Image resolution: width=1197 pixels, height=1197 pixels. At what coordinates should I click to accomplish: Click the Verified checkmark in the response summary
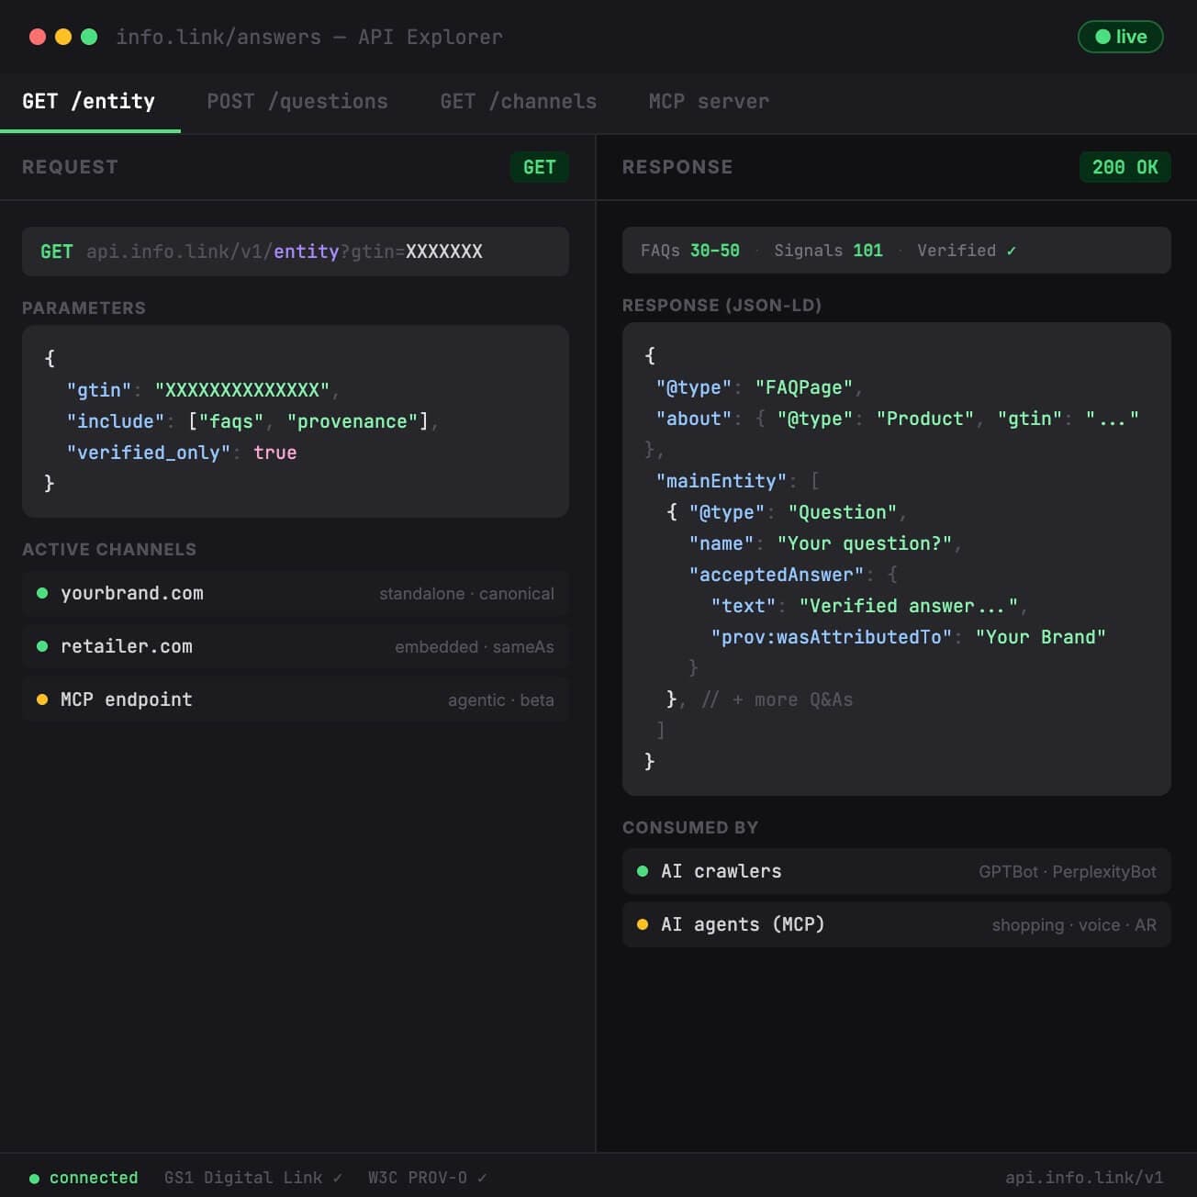point(1012,250)
